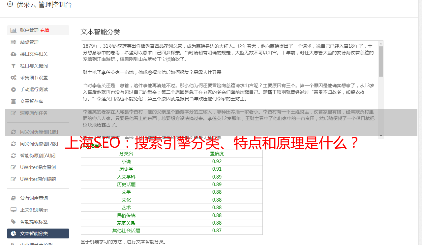Click the pie chart icon for 文本智能分类

tap(14, 233)
